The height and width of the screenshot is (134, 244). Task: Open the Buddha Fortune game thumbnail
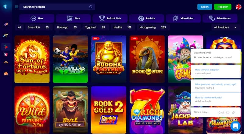click(109, 59)
